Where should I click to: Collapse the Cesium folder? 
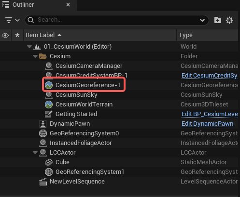(35, 56)
